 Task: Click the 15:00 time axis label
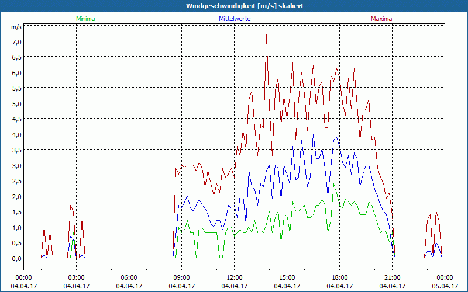[x=287, y=278]
